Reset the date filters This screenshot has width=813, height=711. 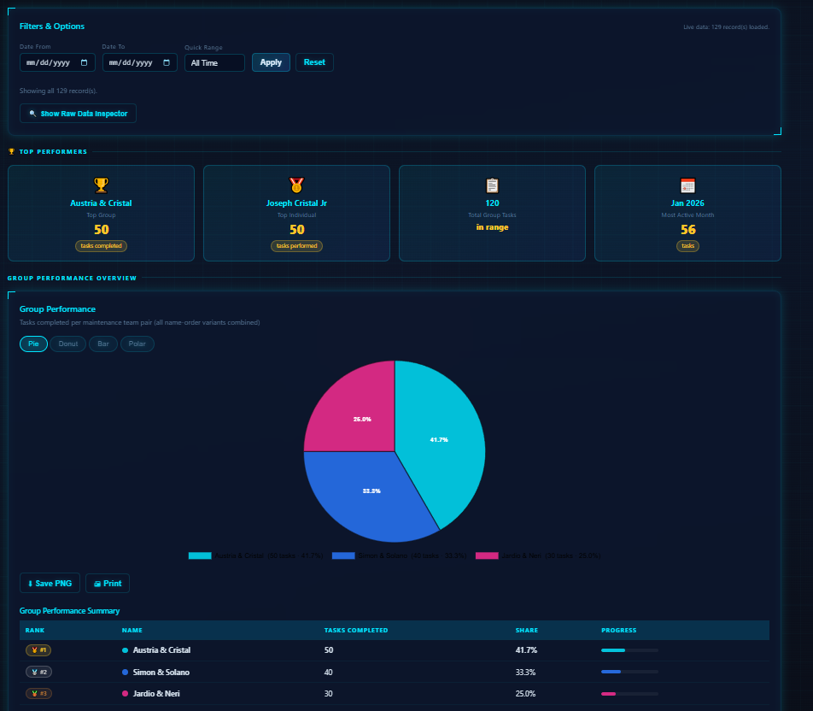coord(314,62)
